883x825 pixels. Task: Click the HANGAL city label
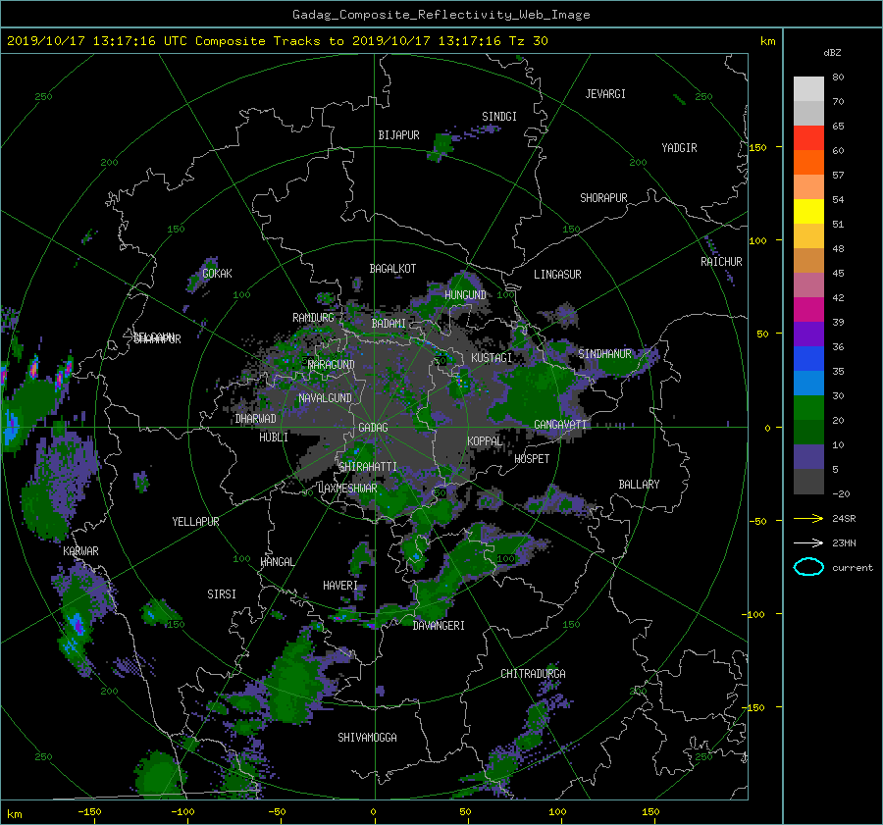pyautogui.click(x=277, y=562)
